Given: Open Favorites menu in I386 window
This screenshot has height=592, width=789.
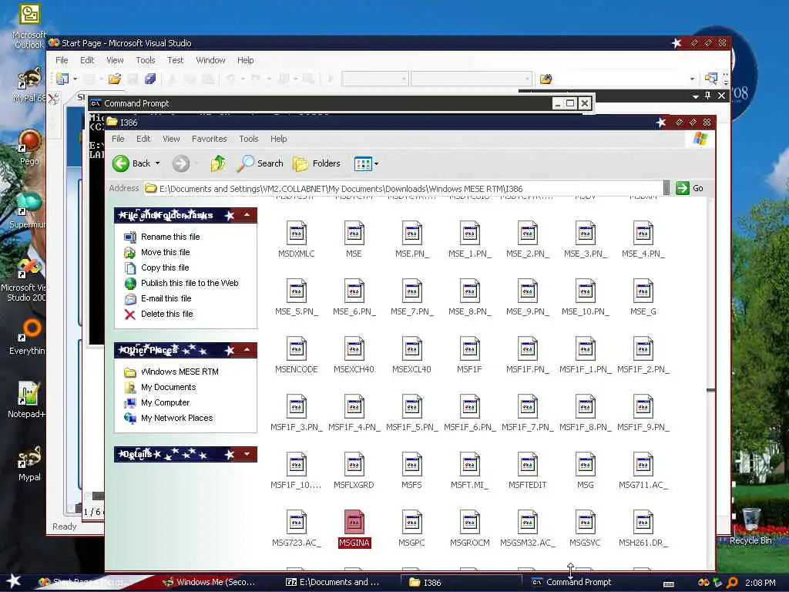Looking at the screenshot, I should click(210, 139).
